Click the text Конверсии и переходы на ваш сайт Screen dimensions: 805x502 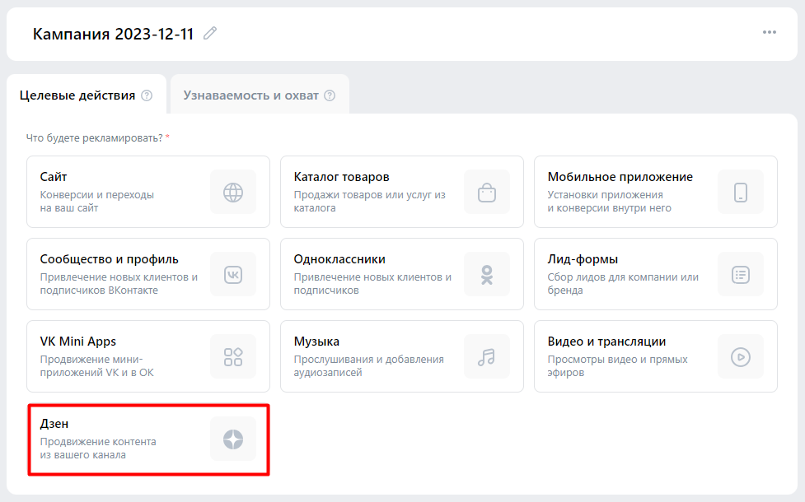(97, 202)
